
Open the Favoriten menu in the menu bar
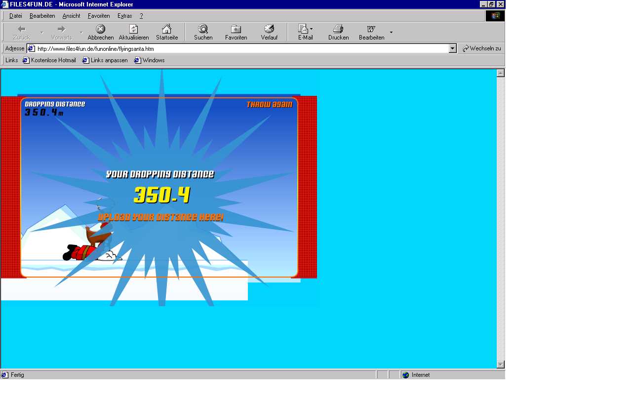[x=99, y=16]
